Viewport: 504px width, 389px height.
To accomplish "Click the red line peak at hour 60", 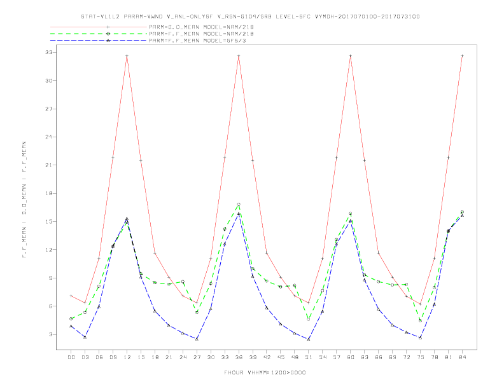I will click(x=351, y=56).
